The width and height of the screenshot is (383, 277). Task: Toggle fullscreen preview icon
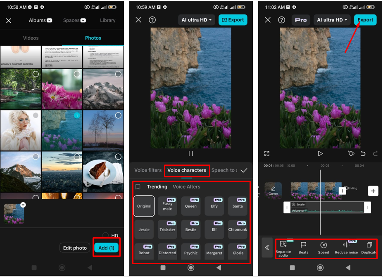[267, 153]
